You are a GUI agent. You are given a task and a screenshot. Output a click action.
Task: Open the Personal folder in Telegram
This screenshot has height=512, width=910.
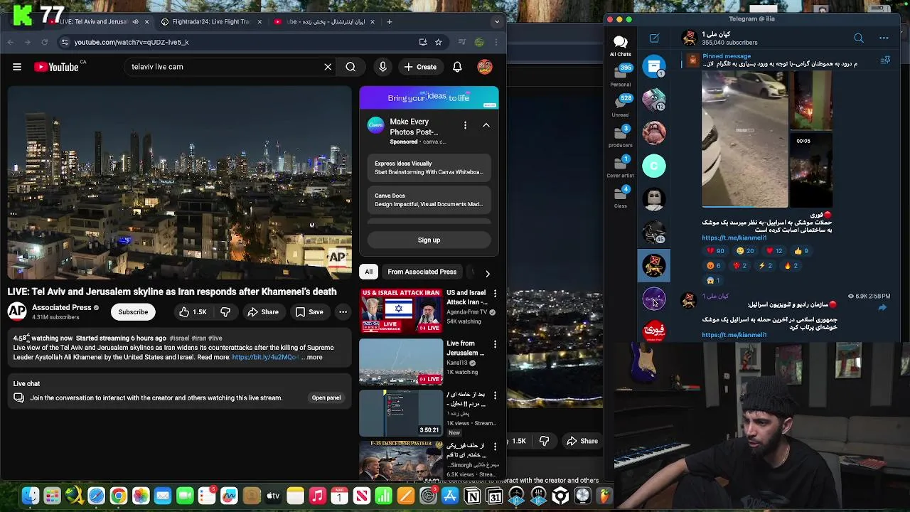click(x=620, y=75)
